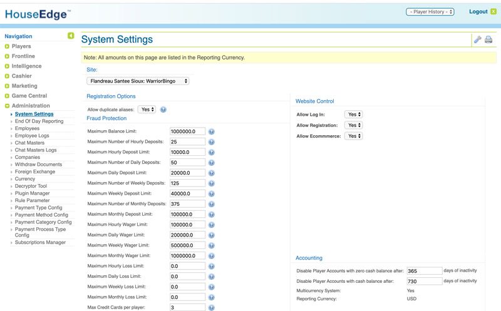The image size is (501, 311).
Task: Open the Site selector dropdown
Action: click(x=138, y=81)
